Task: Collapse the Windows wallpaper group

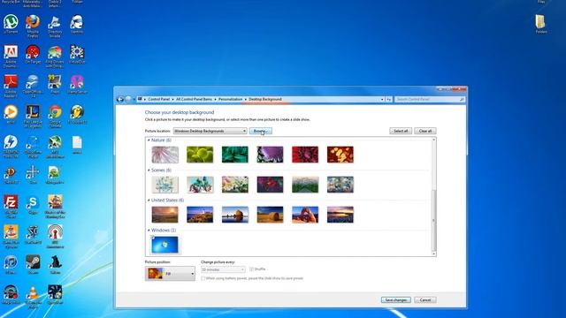Action: click(x=149, y=230)
